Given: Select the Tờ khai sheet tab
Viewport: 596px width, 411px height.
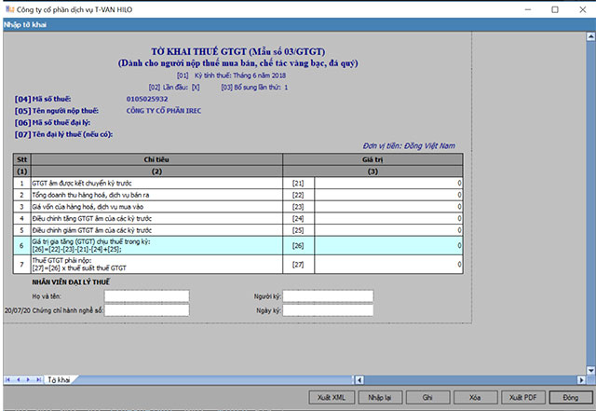Looking at the screenshot, I should coord(60,379).
